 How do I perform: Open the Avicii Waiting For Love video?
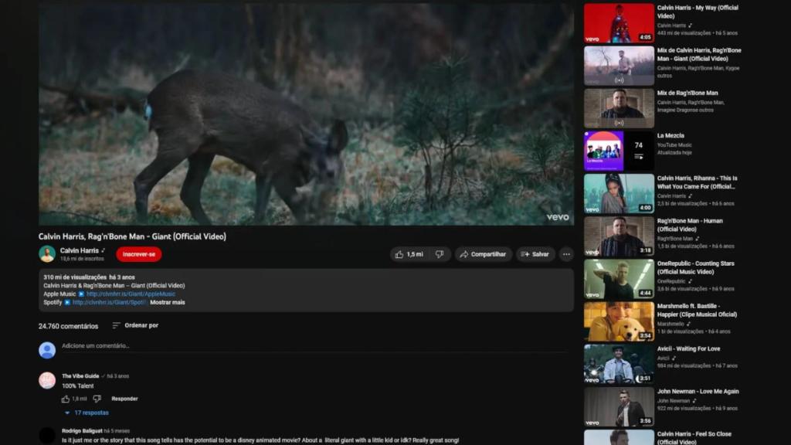coord(619,364)
